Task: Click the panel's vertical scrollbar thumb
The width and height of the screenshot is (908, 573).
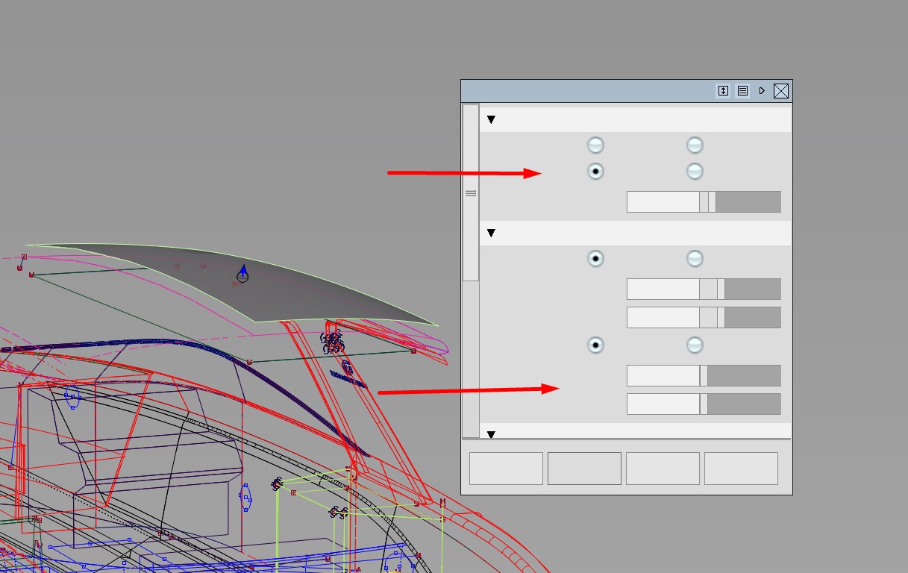Action: tap(471, 193)
